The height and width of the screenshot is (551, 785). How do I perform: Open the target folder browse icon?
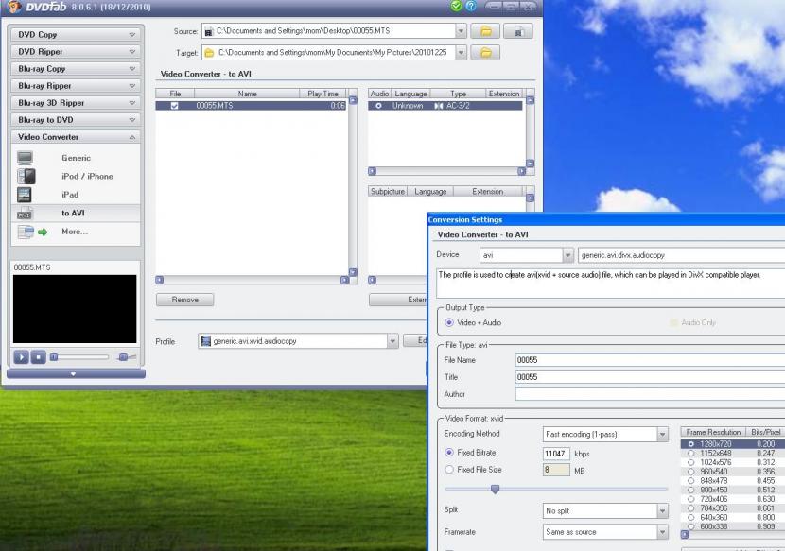point(485,53)
